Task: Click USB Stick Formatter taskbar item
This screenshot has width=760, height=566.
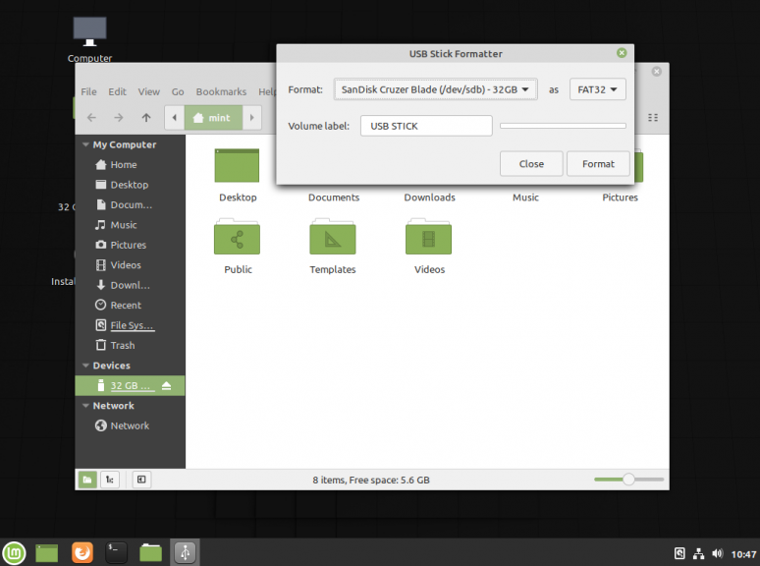Action: click(x=185, y=552)
